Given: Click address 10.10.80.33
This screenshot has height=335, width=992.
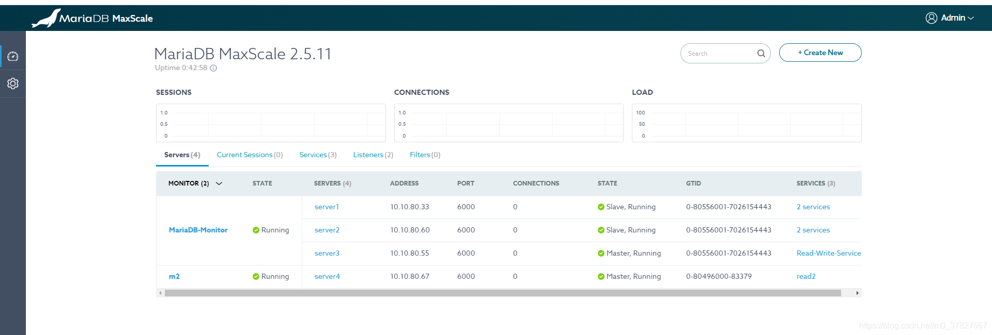Looking at the screenshot, I should click(x=409, y=207).
